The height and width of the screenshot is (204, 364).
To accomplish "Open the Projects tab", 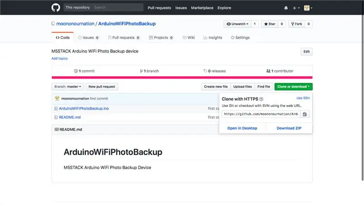I will click(161, 38).
